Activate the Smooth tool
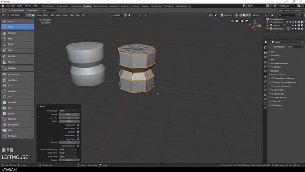Image resolution: width=305 pixels, height=172 pixels. (x=18, y=114)
